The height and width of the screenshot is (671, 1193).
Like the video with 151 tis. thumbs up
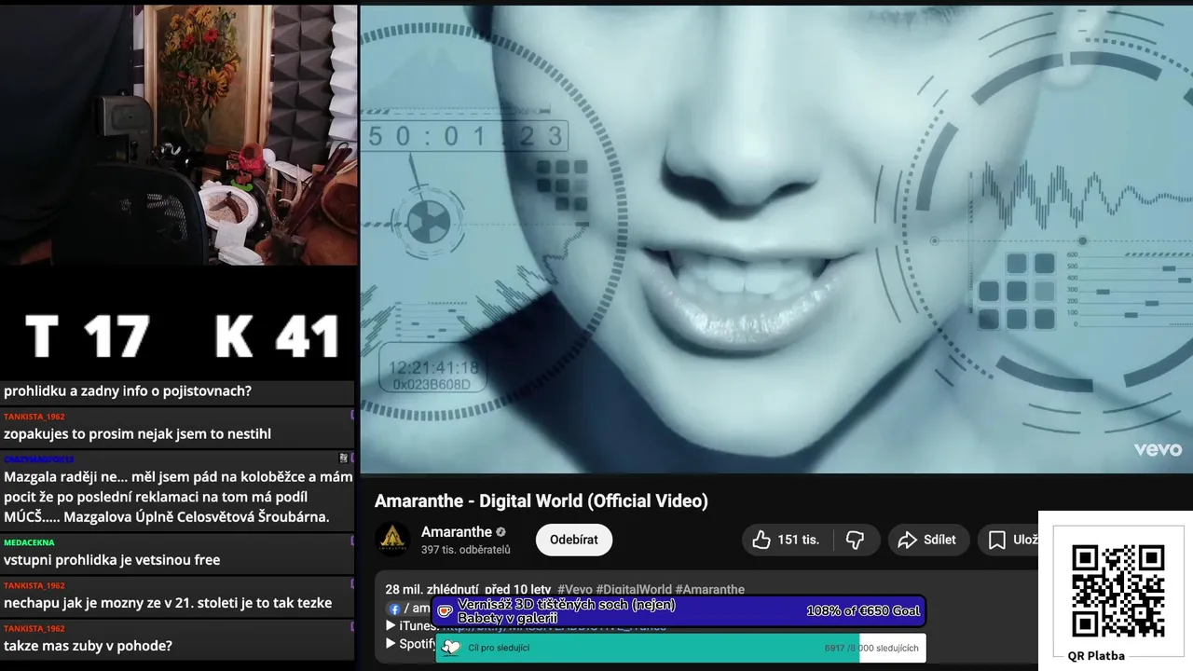tap(787, 540)
